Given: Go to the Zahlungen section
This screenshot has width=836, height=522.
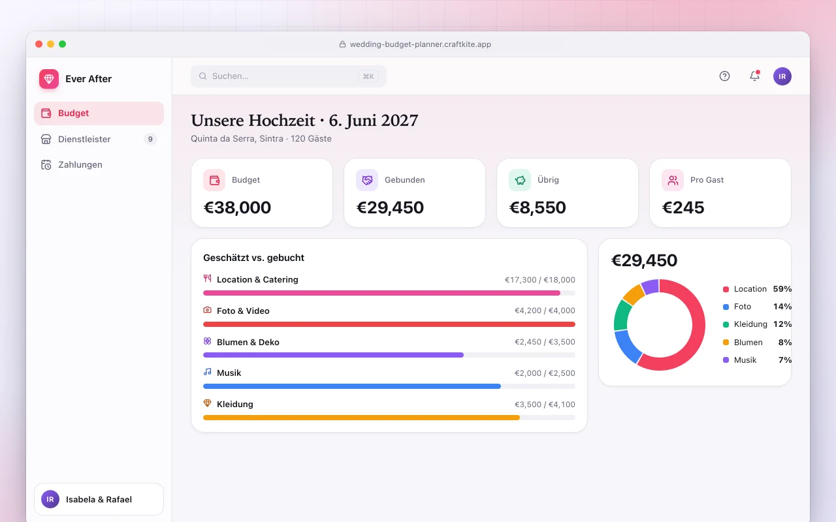Looking at the screenshot, I should 99,164.
